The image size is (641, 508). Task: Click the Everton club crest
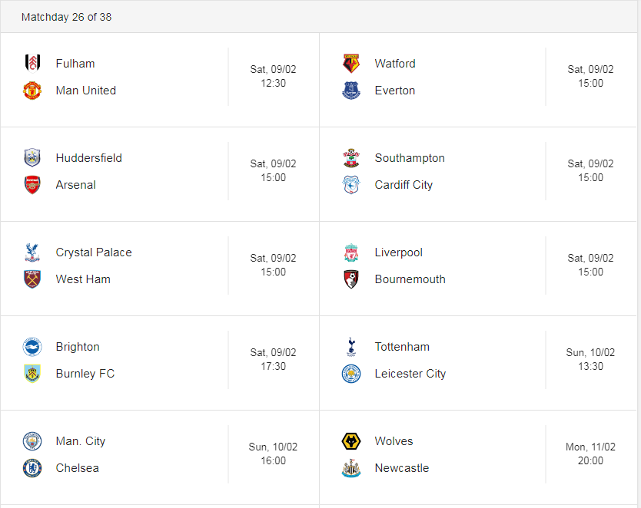coord(351,91)
